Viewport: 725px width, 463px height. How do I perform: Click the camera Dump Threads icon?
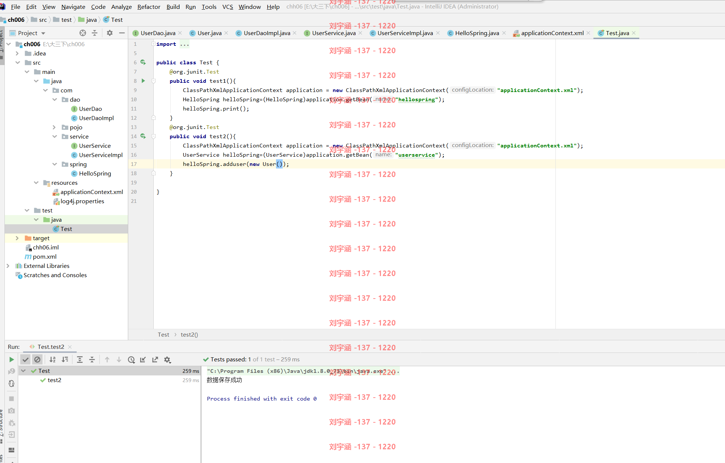[11, 411]
